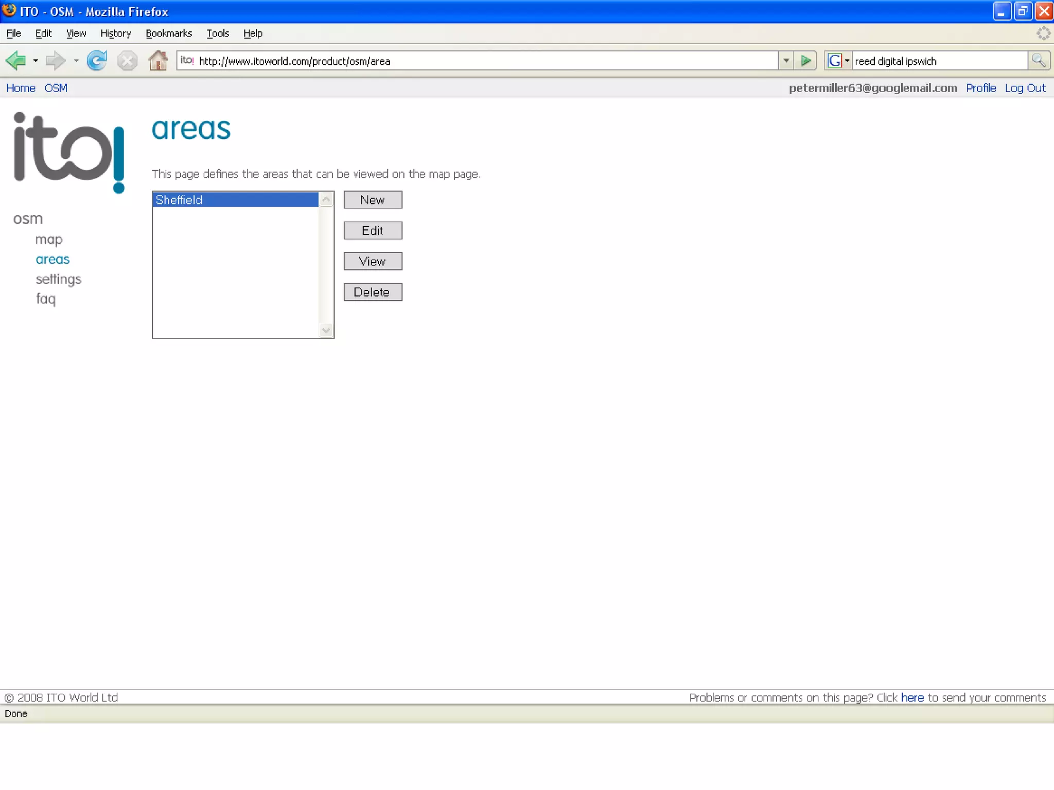Click the green Back arrow button
1054x790 pixels.
tap(16, 61)
